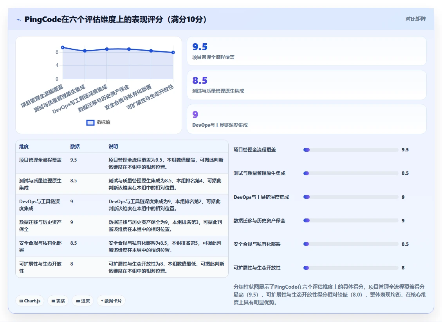Click the 维度 column header
442x322 pixels.
click(x=24, y=147)
